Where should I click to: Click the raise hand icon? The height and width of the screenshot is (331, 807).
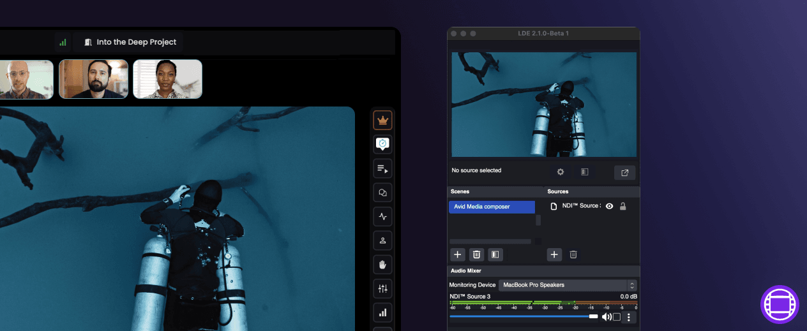(x=382, y=265)
